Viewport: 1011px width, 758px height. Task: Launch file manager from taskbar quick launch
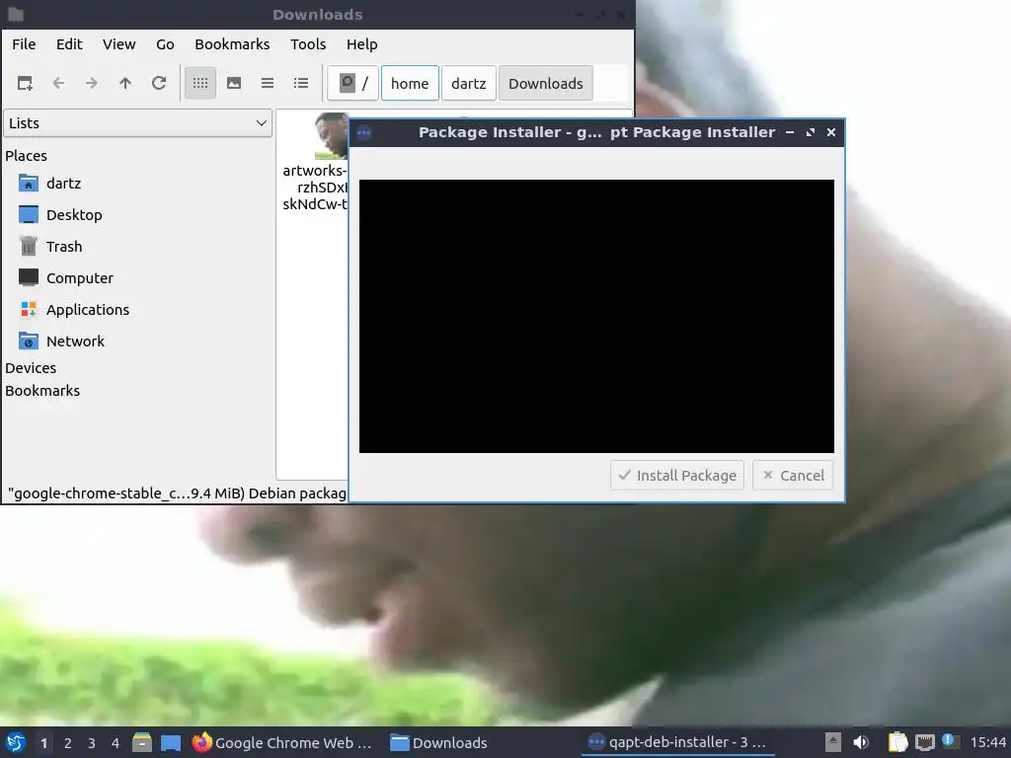point(142,742)
